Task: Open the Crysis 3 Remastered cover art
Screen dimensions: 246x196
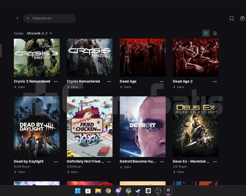Action: [x=37, y=57]
